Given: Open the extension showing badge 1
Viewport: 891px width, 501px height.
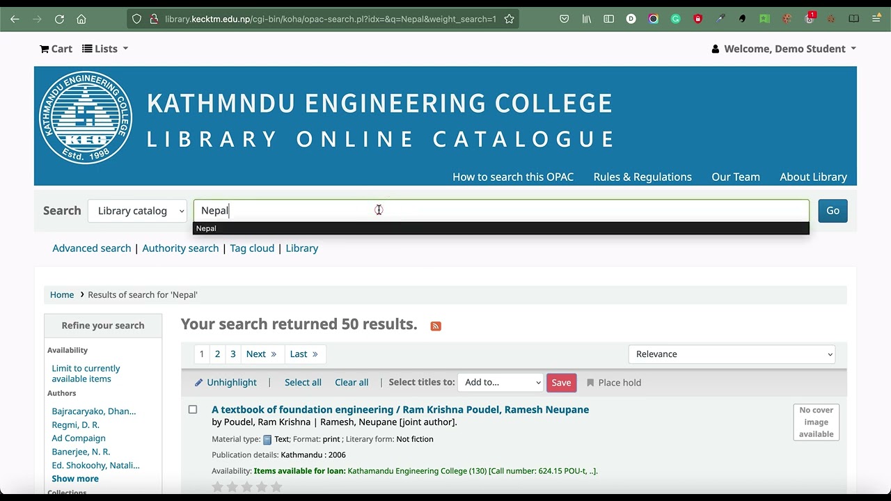Looking at the screenshot, I should click(809, 19).
